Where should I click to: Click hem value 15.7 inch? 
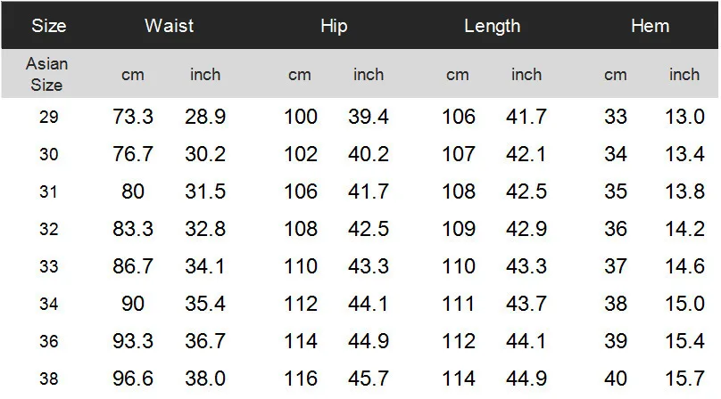point(684,379)
